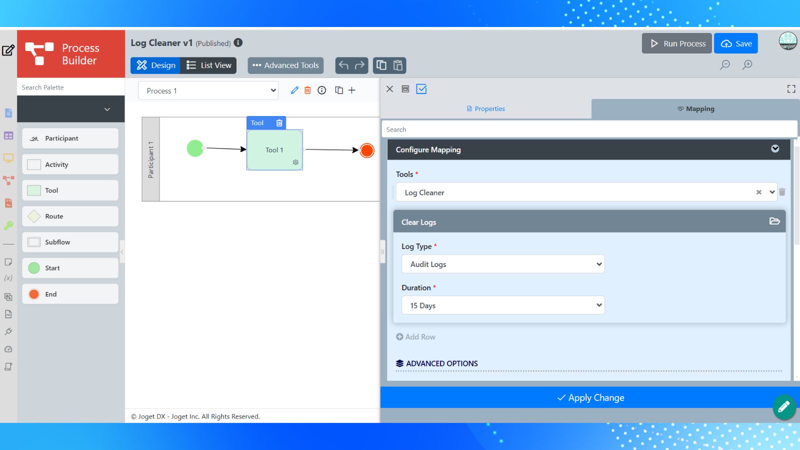Switch to Design view
Image resolution: width=800 pixels, height=450 pixels.
[156, 65]
